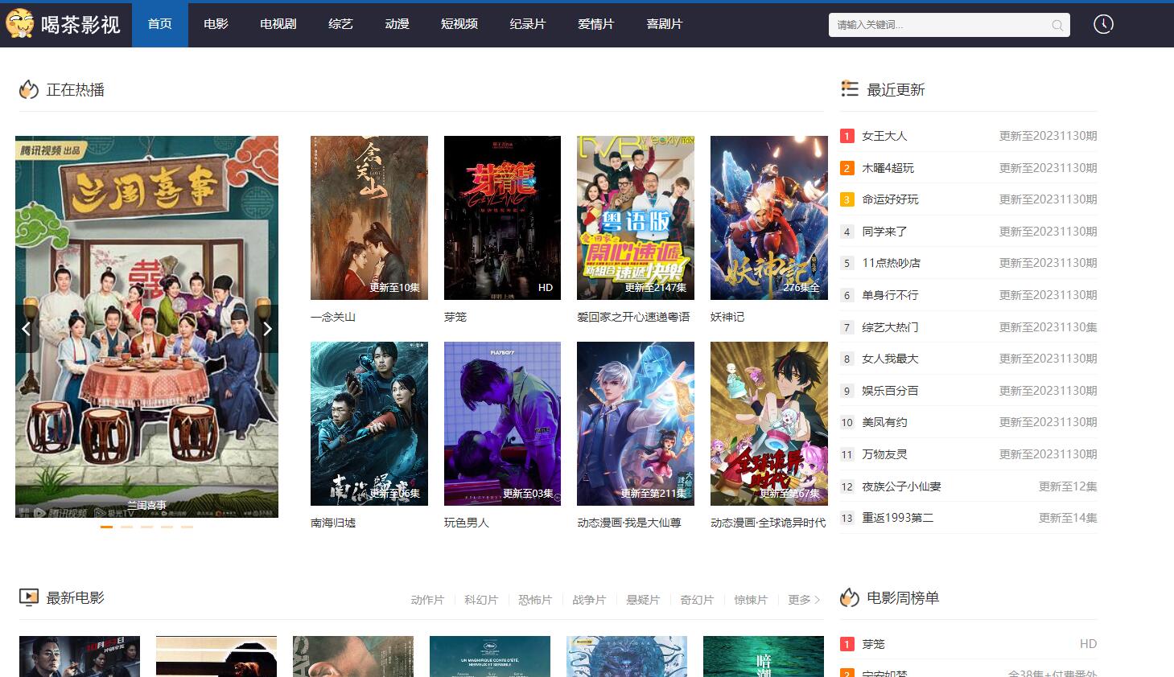1174x677 pixels.
Task: Open the 一念关山 poster
Action: click(369, 218)
